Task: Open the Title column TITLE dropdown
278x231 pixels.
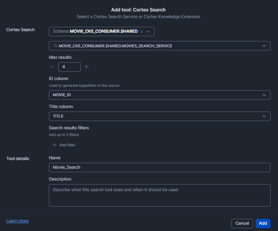Action: coord(160,116)
